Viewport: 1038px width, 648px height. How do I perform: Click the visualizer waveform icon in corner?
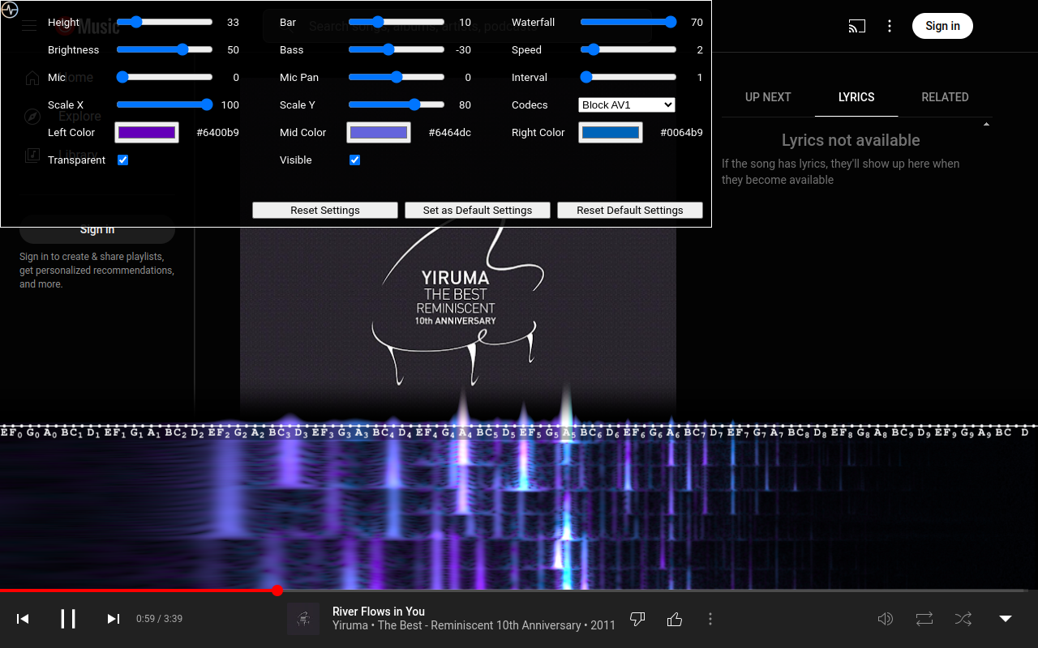(x=10, y=10)
